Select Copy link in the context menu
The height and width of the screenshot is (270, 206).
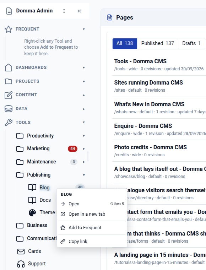click(x=92, y=242)
